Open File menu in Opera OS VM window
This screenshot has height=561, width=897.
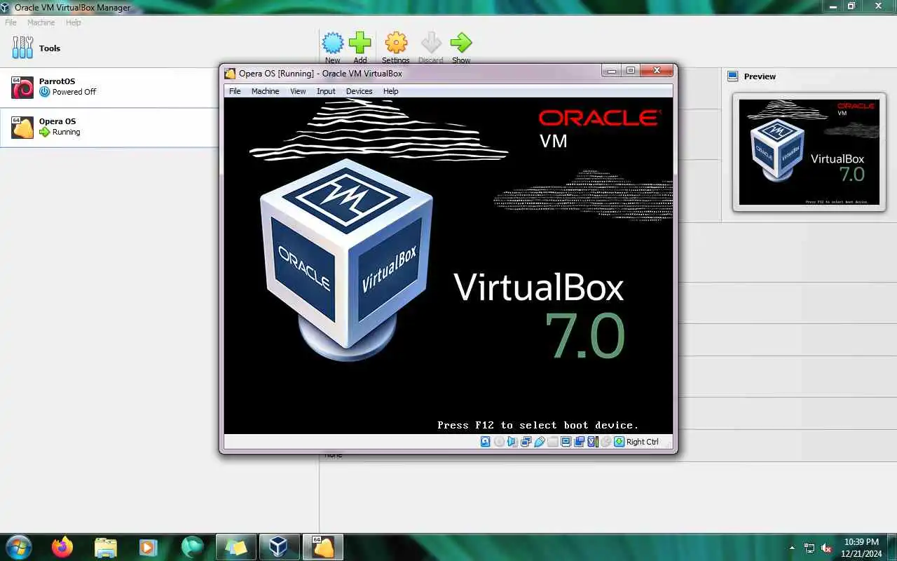click(235, 91)
